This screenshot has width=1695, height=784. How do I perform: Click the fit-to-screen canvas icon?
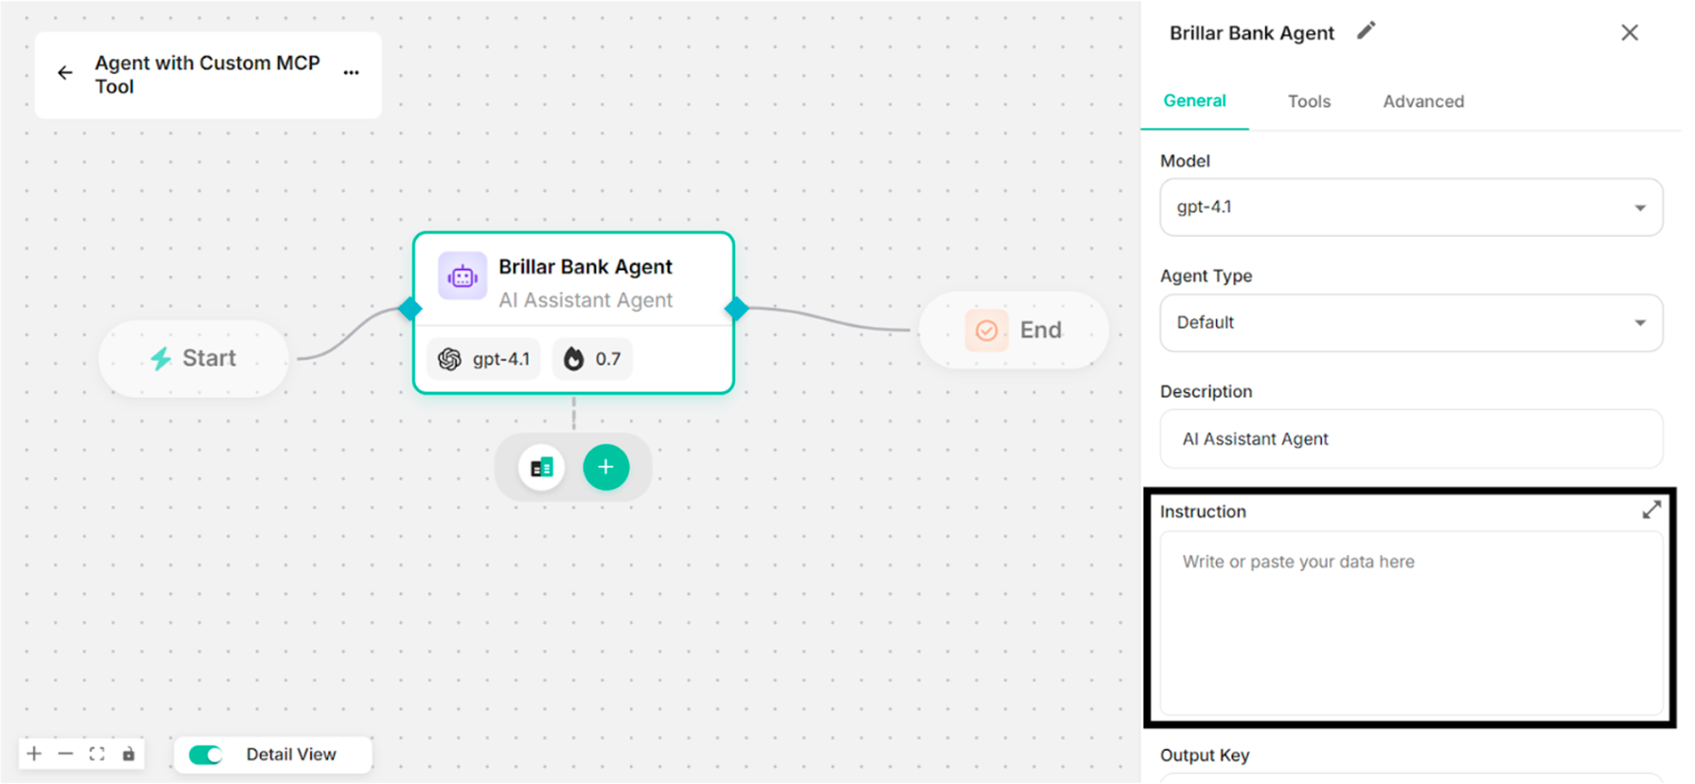pos(97,754)
